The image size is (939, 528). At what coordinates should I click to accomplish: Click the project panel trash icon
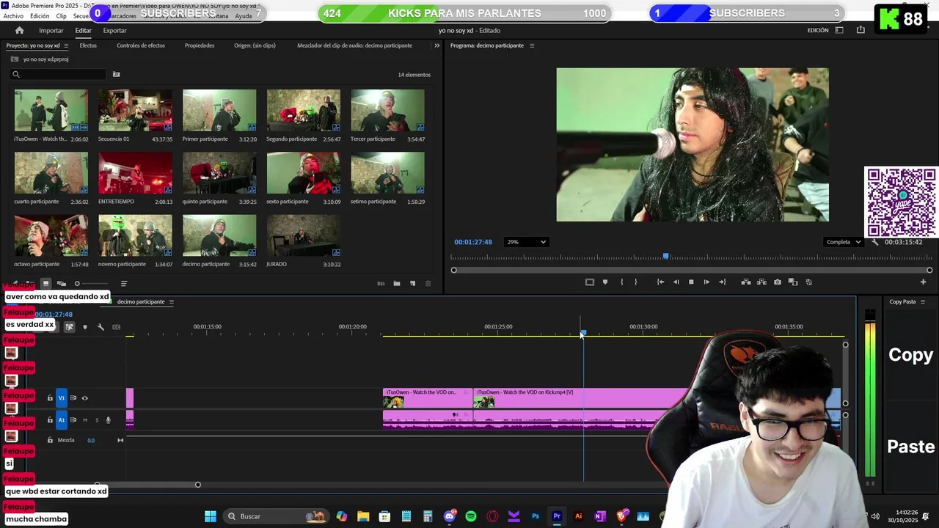coord(428,284)
